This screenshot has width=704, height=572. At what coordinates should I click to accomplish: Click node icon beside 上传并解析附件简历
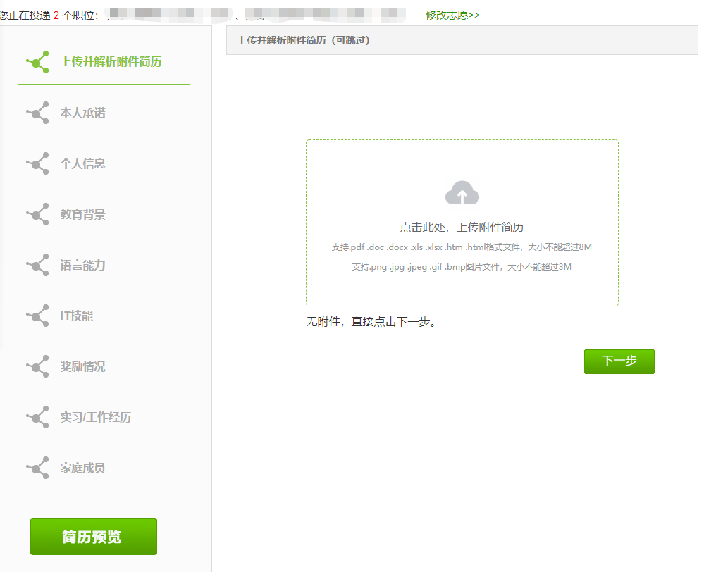coord(38,62)
